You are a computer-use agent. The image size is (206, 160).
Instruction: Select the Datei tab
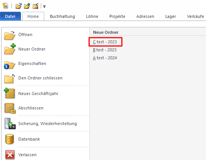(x=10, y=16)
